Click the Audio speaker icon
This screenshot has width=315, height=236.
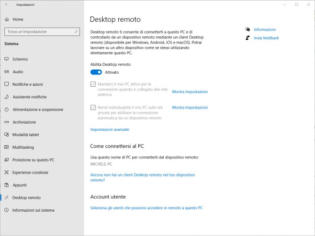click(x=7, y=72)
